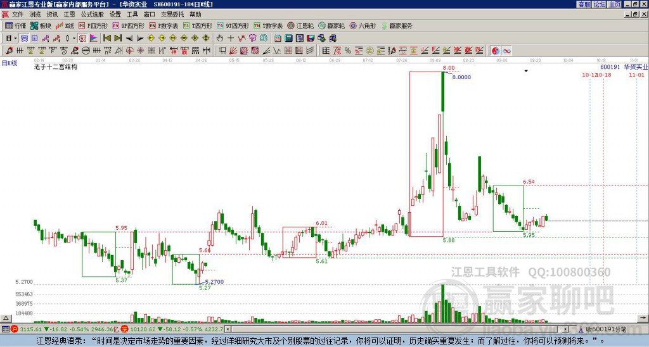
Task: Toggle the 权 adjustment button
Action: [x=82, y=39]
